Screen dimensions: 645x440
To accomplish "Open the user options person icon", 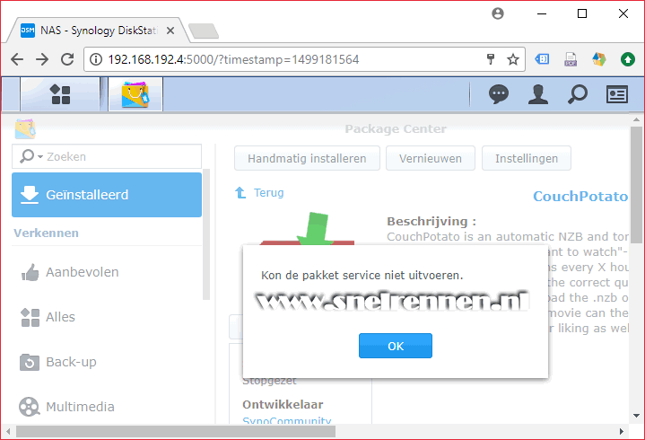I will pyautogui.click(x=537, y=94).
